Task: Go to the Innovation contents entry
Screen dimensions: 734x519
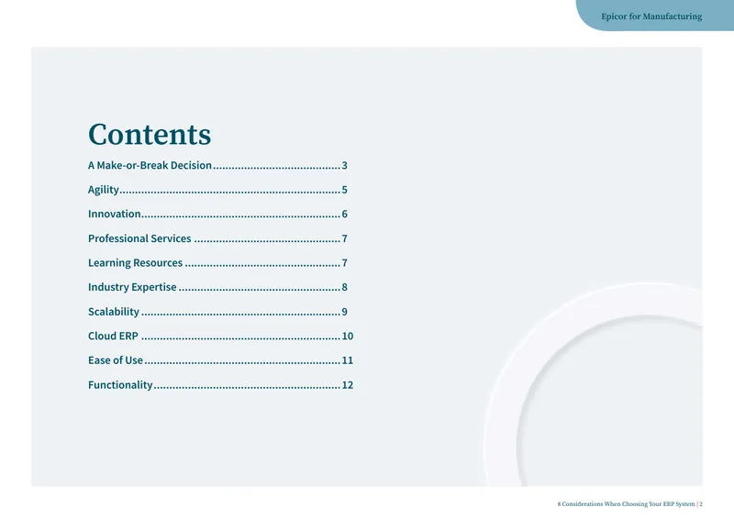Action: [217, 214]
